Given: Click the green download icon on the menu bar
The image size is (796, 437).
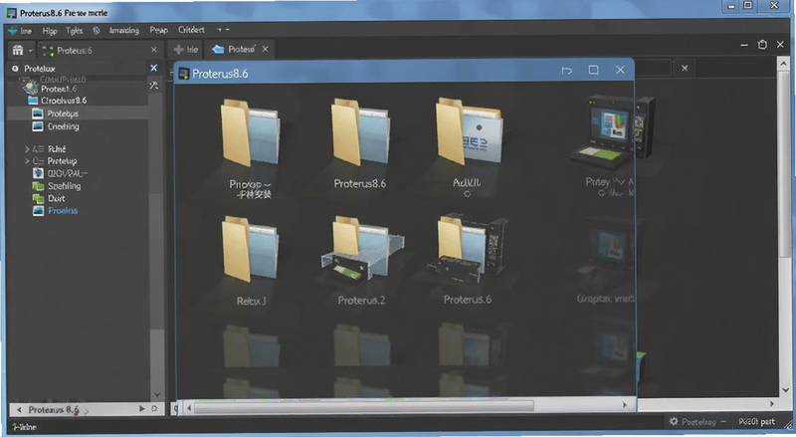Looking at the screenshot, I should (13, 31).
